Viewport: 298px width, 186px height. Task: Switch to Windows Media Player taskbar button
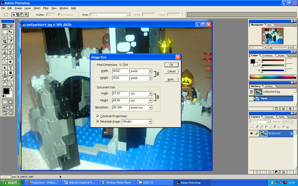coord(118,183)
